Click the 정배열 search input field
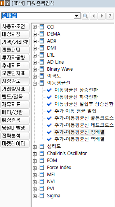The image size is (115, 207). pyautogui.click(x=38, y=16)
